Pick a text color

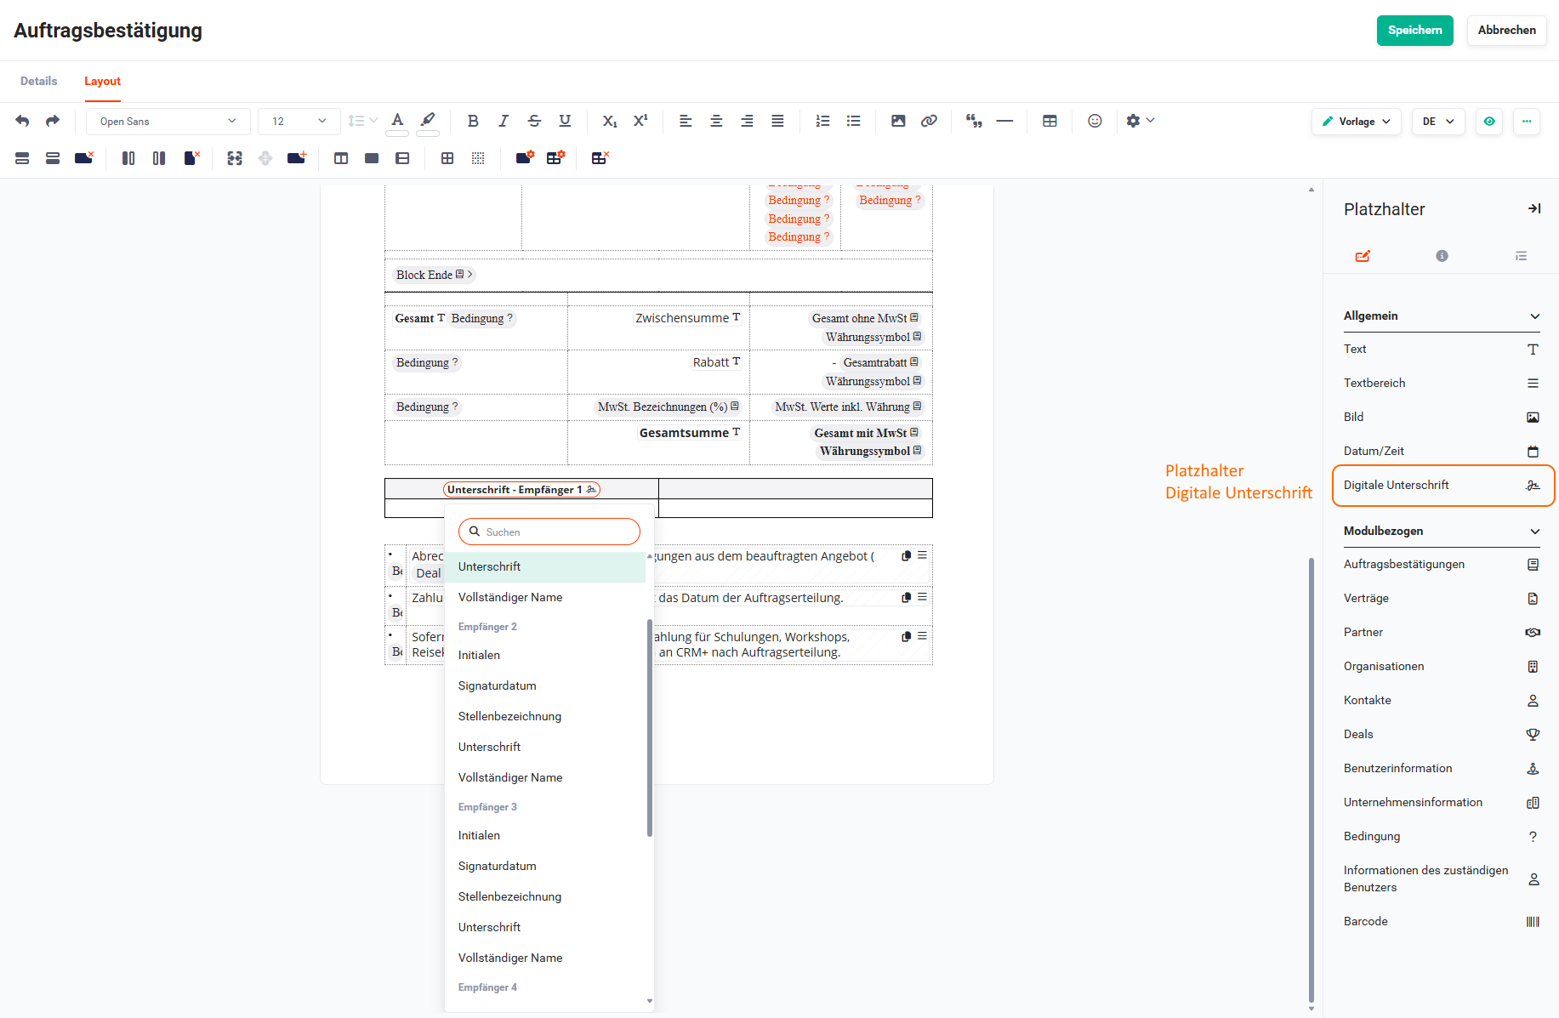coord(397,122)
